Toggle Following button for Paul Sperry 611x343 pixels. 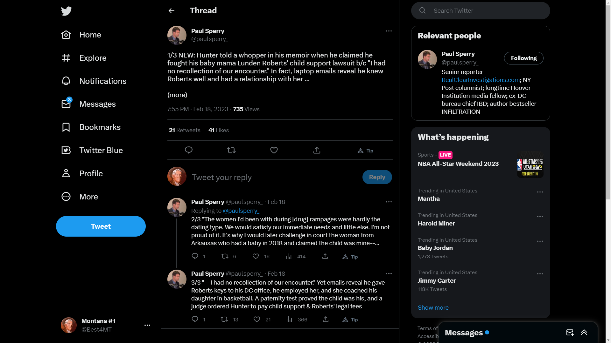(523, 58)
